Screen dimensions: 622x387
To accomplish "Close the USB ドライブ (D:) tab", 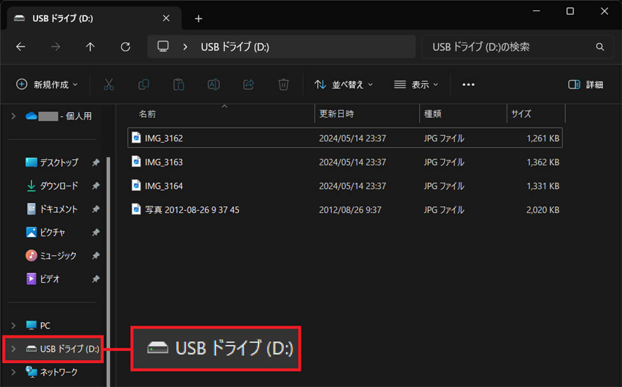I will tap(166, 18).
